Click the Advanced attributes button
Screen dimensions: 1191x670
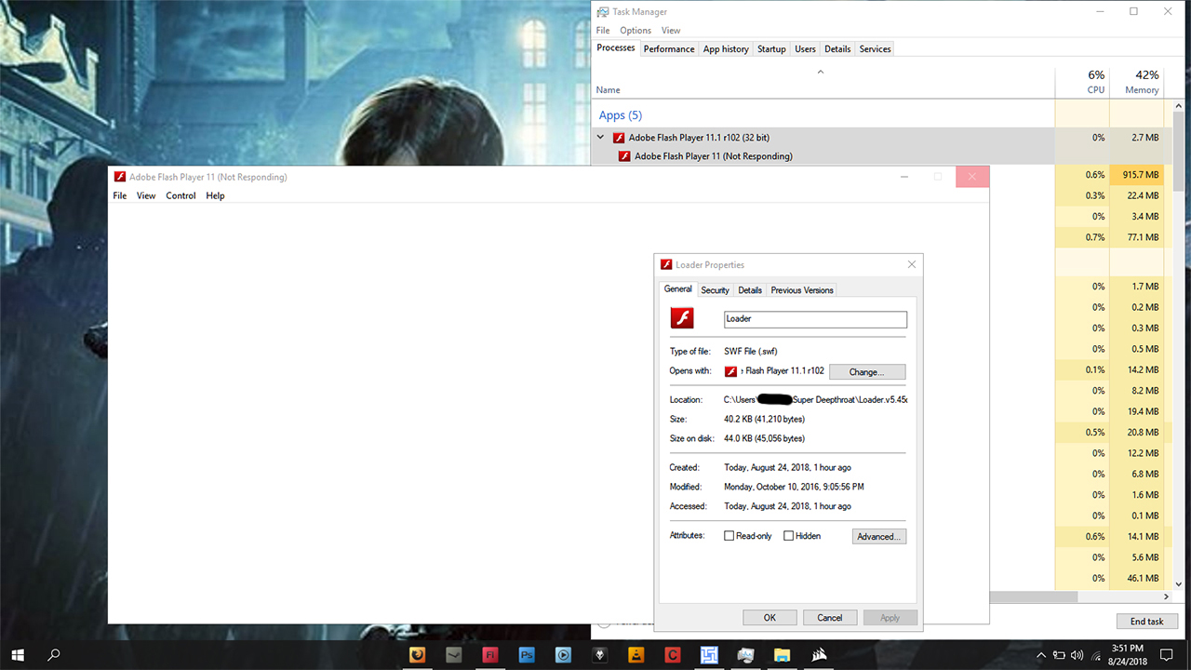878,536
